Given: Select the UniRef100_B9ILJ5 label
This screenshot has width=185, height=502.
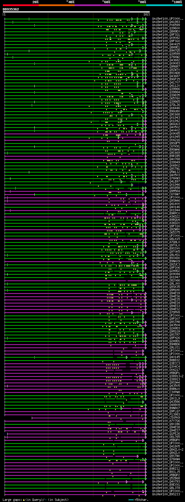Looking at the screenshot, I should coord(166,472).
